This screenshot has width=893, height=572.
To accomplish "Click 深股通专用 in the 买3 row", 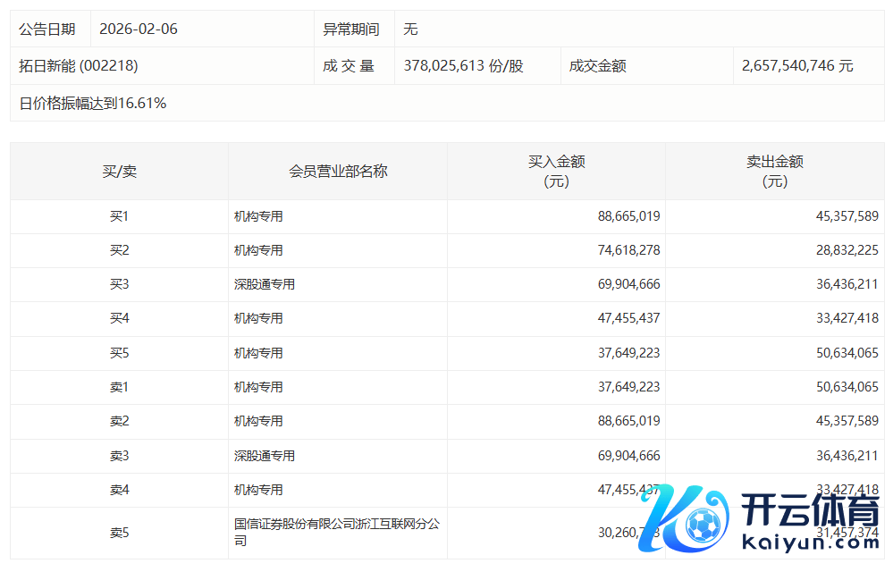I will pyautogui.click(x=265, y=285).
